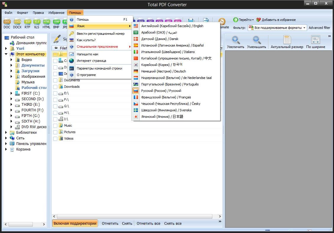Check the Music folder checkbox
The image size is (334, 233).
(x=55, y=125)
